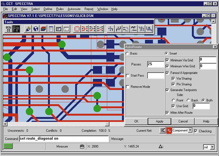219x156 pixels.
Task: Click the diagonal wires select icon
Action: (x=100, y=29)
